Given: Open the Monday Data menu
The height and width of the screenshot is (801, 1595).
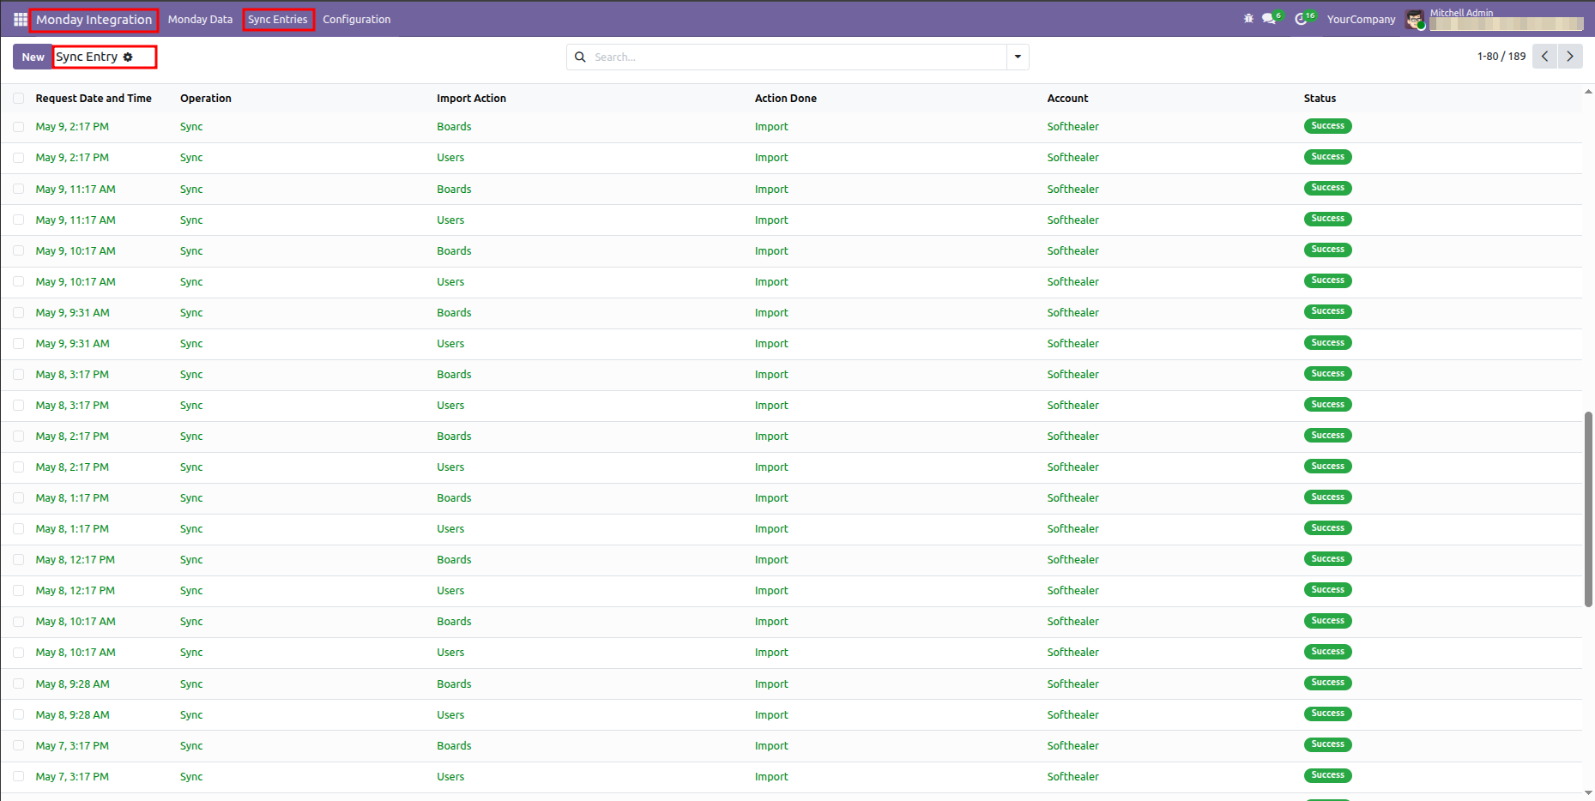Looking at the screenshot, I should pos(200,19).
